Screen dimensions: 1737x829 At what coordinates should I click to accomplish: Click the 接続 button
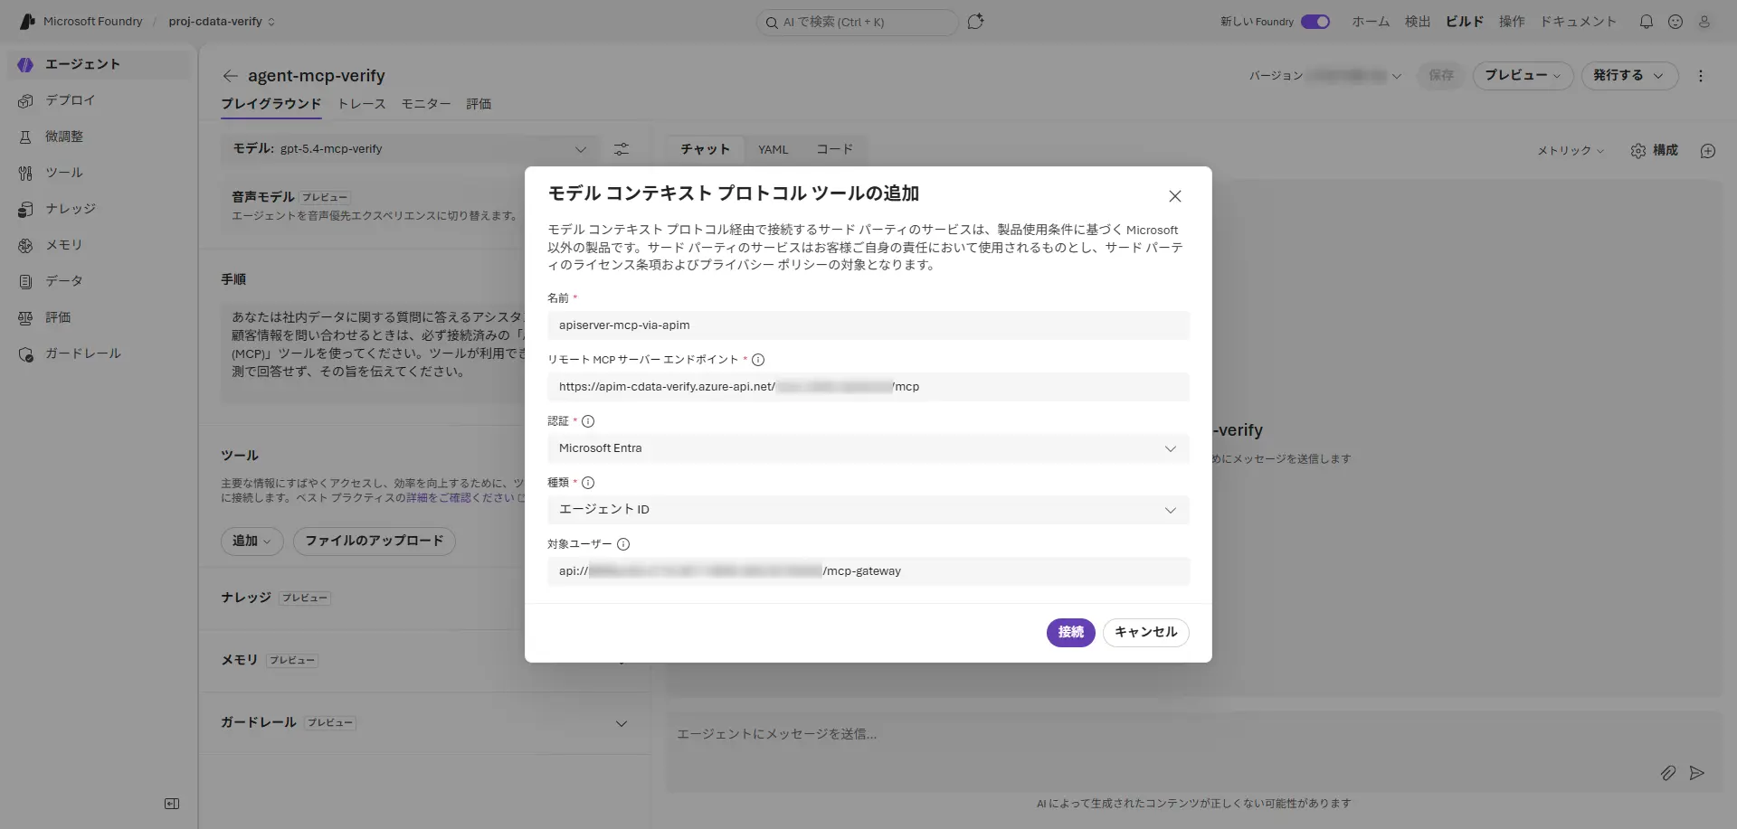[x=1071, y=633]
